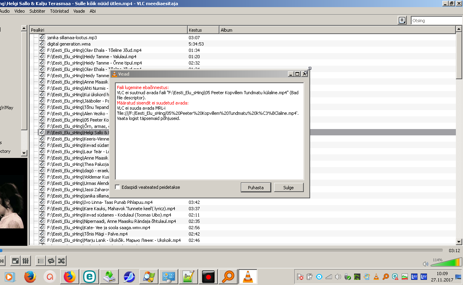This screenshot has height=285, width=463.
Task: Open orange magnifier search taskbar button
Action: 228,277
